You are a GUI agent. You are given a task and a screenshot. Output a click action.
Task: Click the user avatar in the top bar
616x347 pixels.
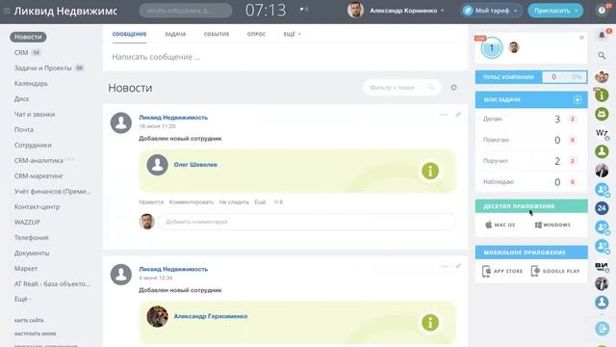click(355, 11)
